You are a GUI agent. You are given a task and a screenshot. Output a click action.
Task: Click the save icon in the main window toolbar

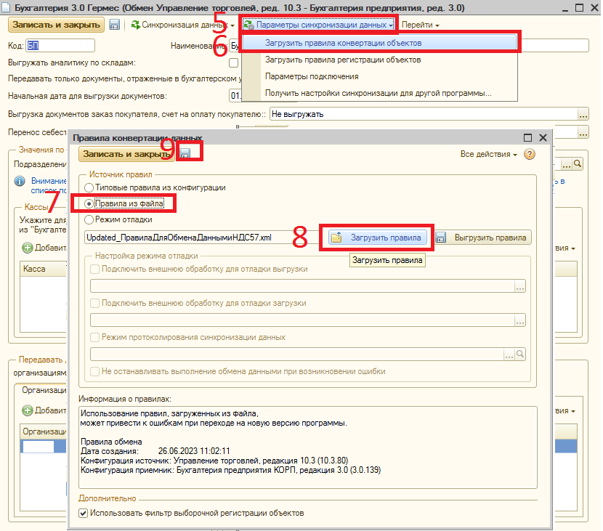114,25
